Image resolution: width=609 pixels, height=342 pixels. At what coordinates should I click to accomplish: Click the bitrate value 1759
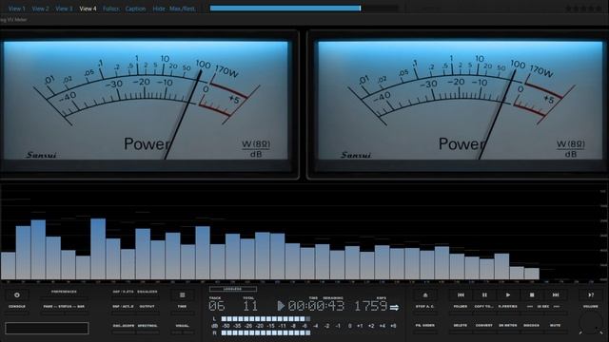(x=371, y=306)
